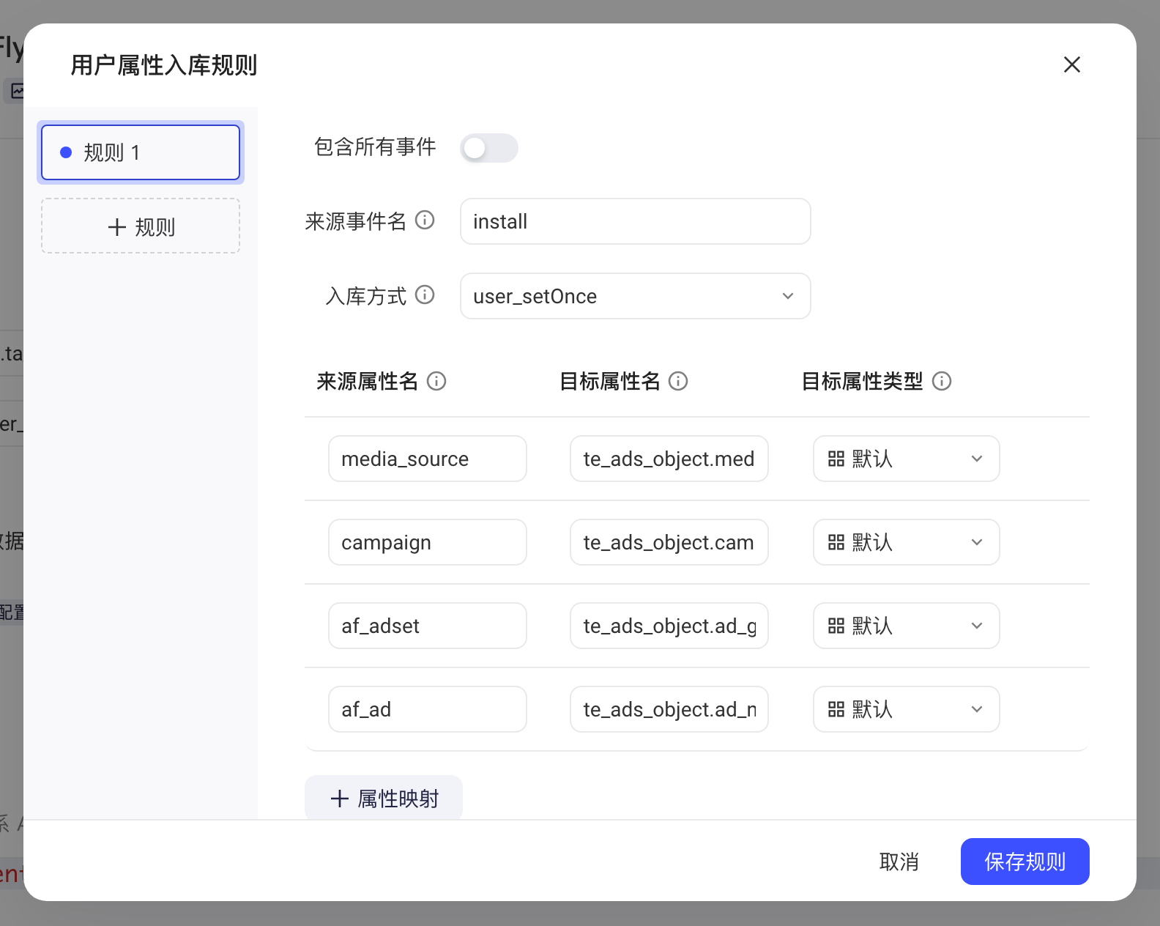Open the 入库方式 user_setOnce dropdown
The width and height of the screenshot is (1160, 926).
click(x=636, y=296)
